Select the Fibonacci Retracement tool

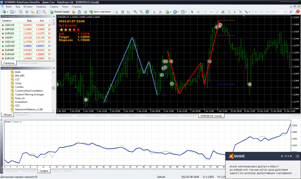[x=229, y=12]
